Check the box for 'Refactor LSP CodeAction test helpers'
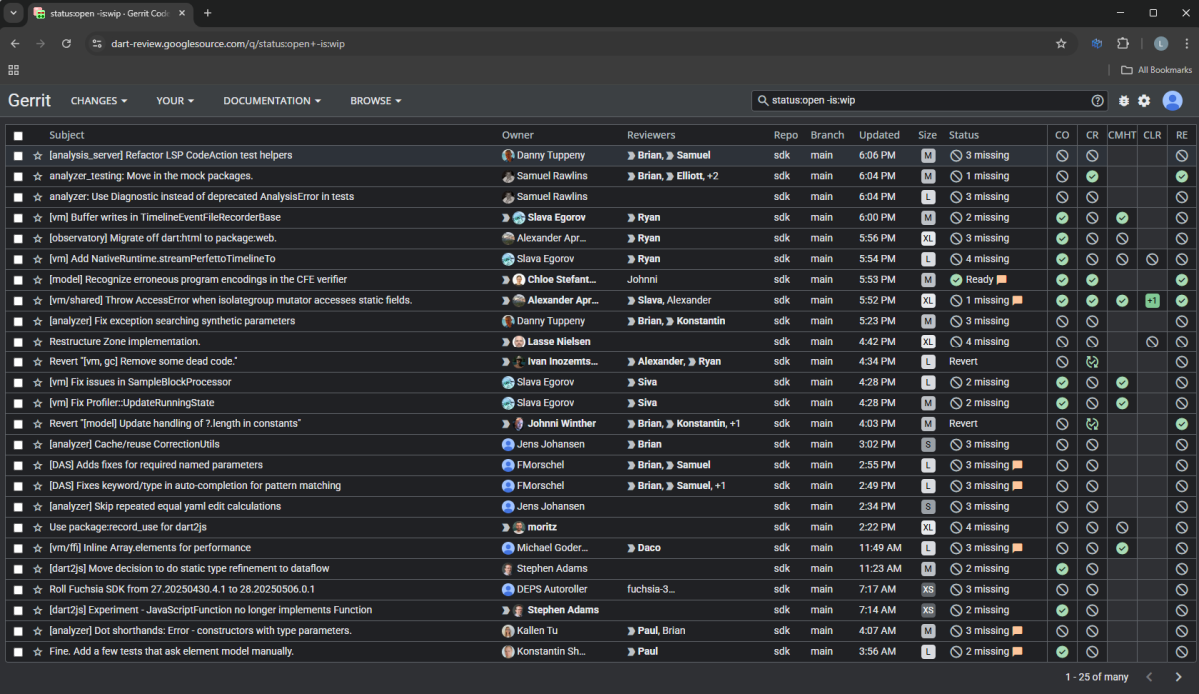The width and height of the screenshot is (1199, 694). point(18,156)
